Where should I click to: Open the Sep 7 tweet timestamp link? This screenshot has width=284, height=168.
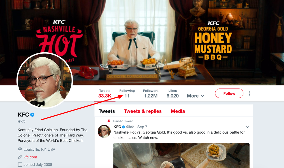[142, 127]
